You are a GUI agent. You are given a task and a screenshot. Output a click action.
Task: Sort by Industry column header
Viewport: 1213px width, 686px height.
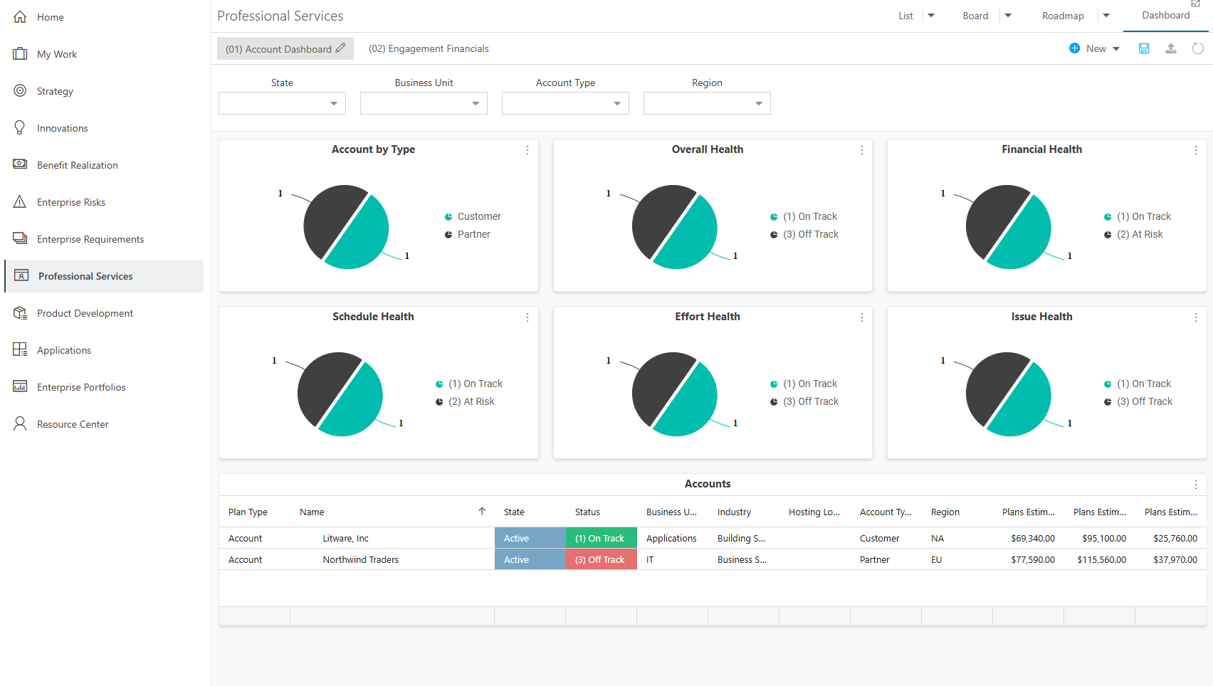point(734,512)
